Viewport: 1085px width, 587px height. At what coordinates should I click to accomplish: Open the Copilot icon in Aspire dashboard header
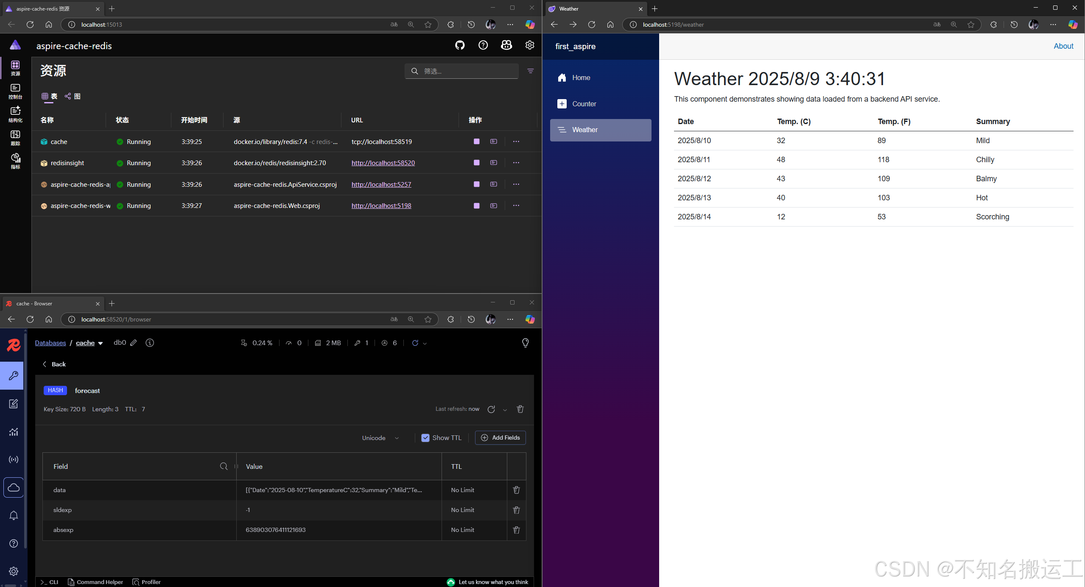coord(506,45)
